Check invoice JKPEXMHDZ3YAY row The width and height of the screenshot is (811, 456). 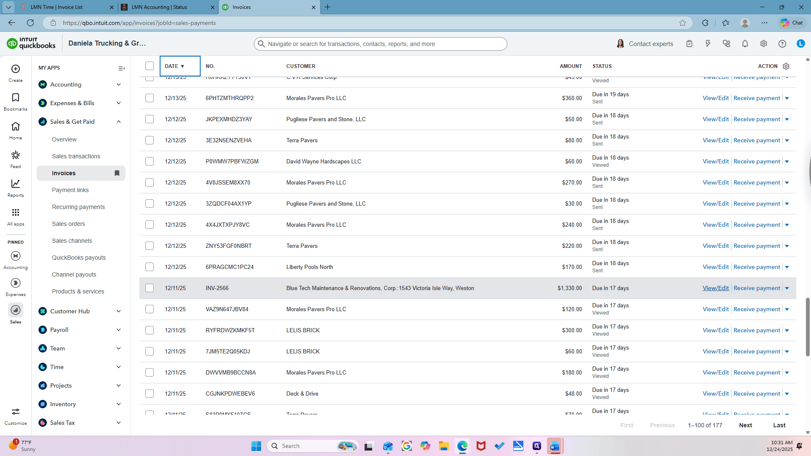click(x=150, y=119)
